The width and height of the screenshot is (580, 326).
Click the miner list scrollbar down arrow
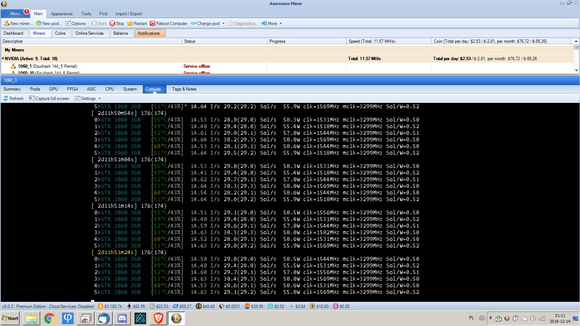point(576,70)
